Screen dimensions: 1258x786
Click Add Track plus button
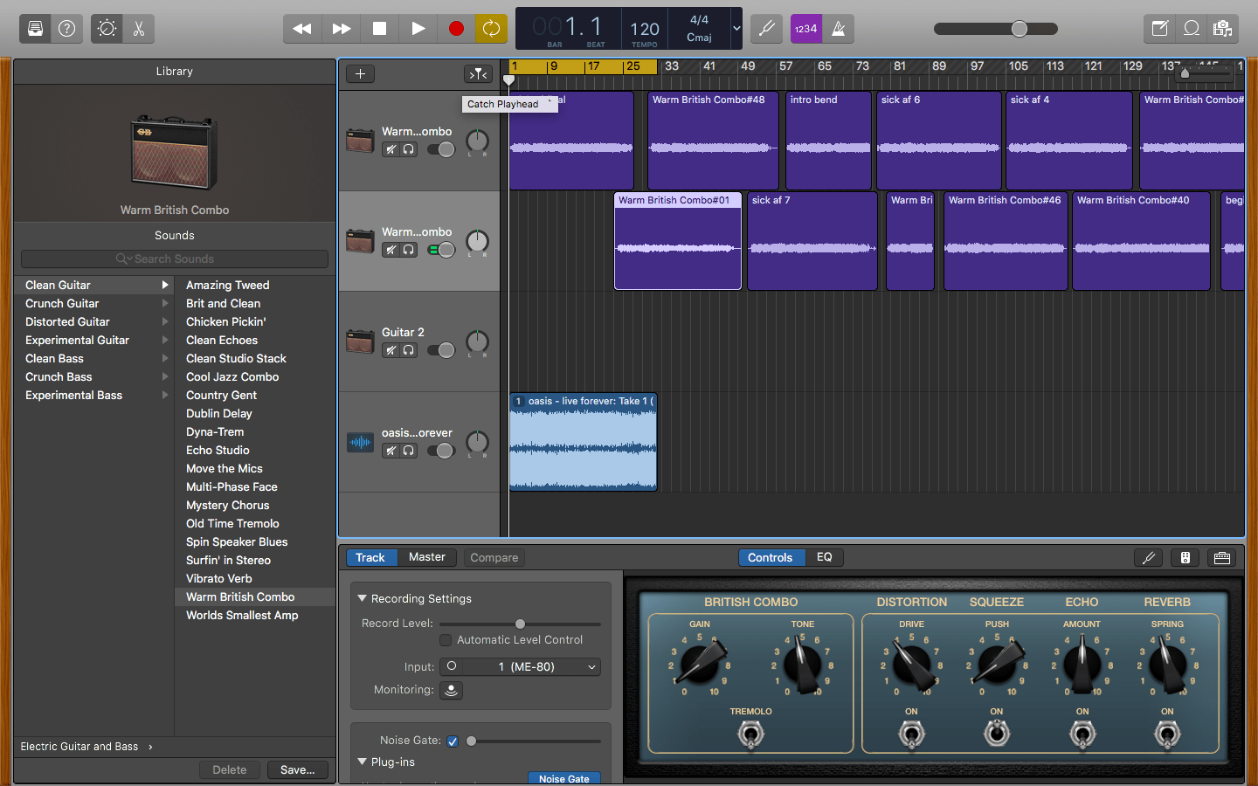coord(360,74)
